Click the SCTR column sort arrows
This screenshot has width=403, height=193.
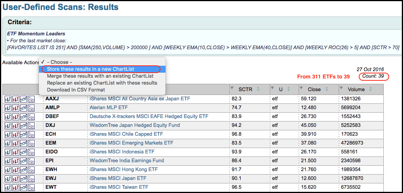(x=258, y=89)
